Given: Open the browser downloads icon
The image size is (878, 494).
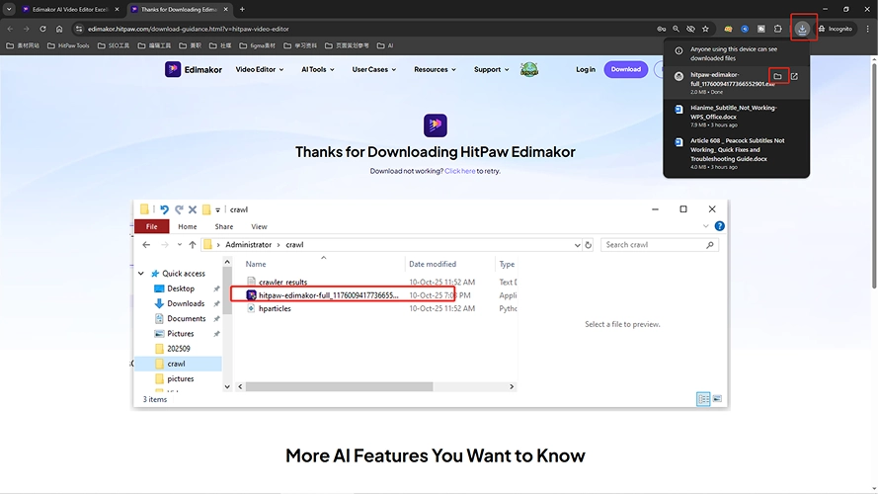Looking at the screenshot, I should [x=802, y=29].
